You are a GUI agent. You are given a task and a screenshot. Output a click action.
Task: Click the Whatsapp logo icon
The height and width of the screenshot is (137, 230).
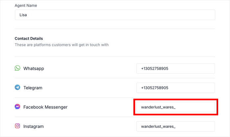click(17, 68)
